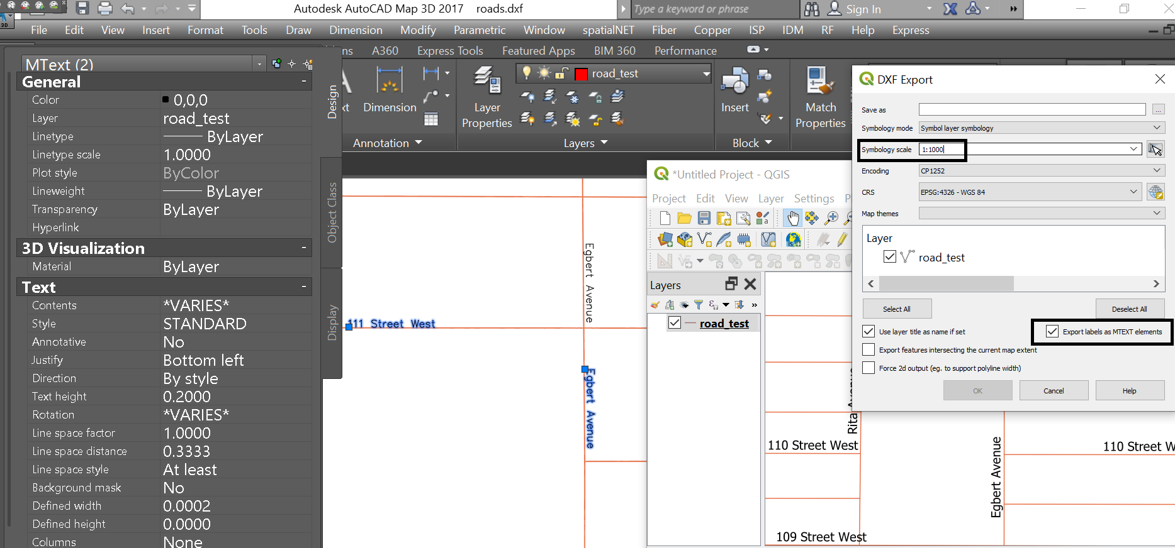Click the filter legend funnel icon in QGIS Layers

click(699, 305)
